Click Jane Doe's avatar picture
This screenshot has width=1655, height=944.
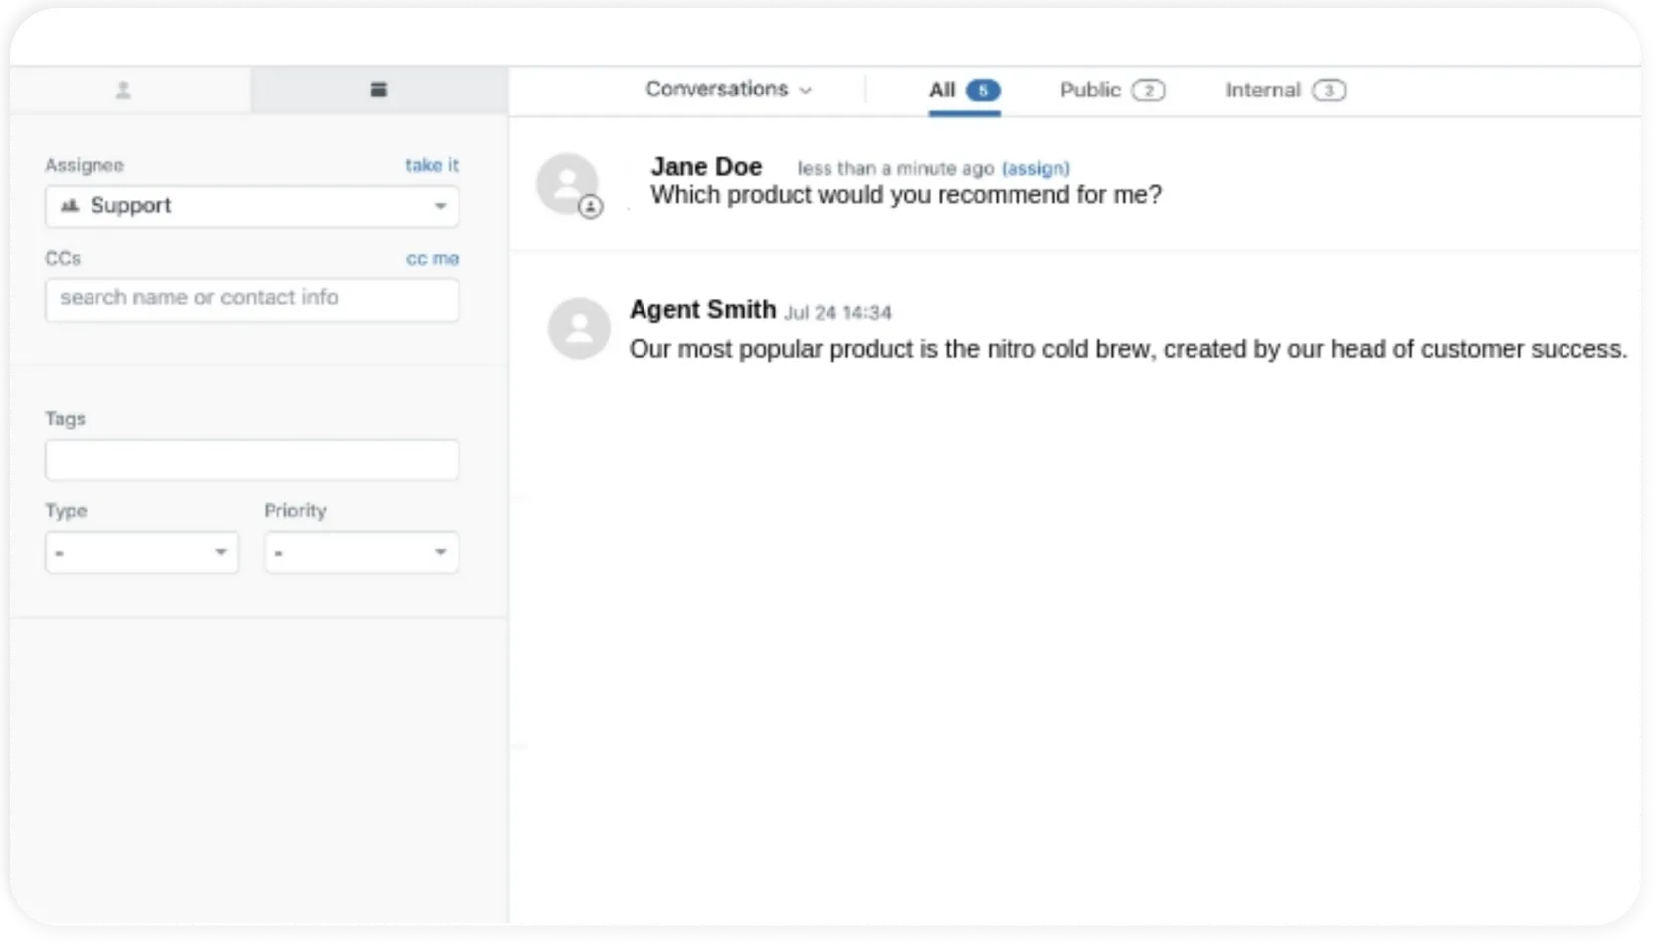[x=567, y=183]
